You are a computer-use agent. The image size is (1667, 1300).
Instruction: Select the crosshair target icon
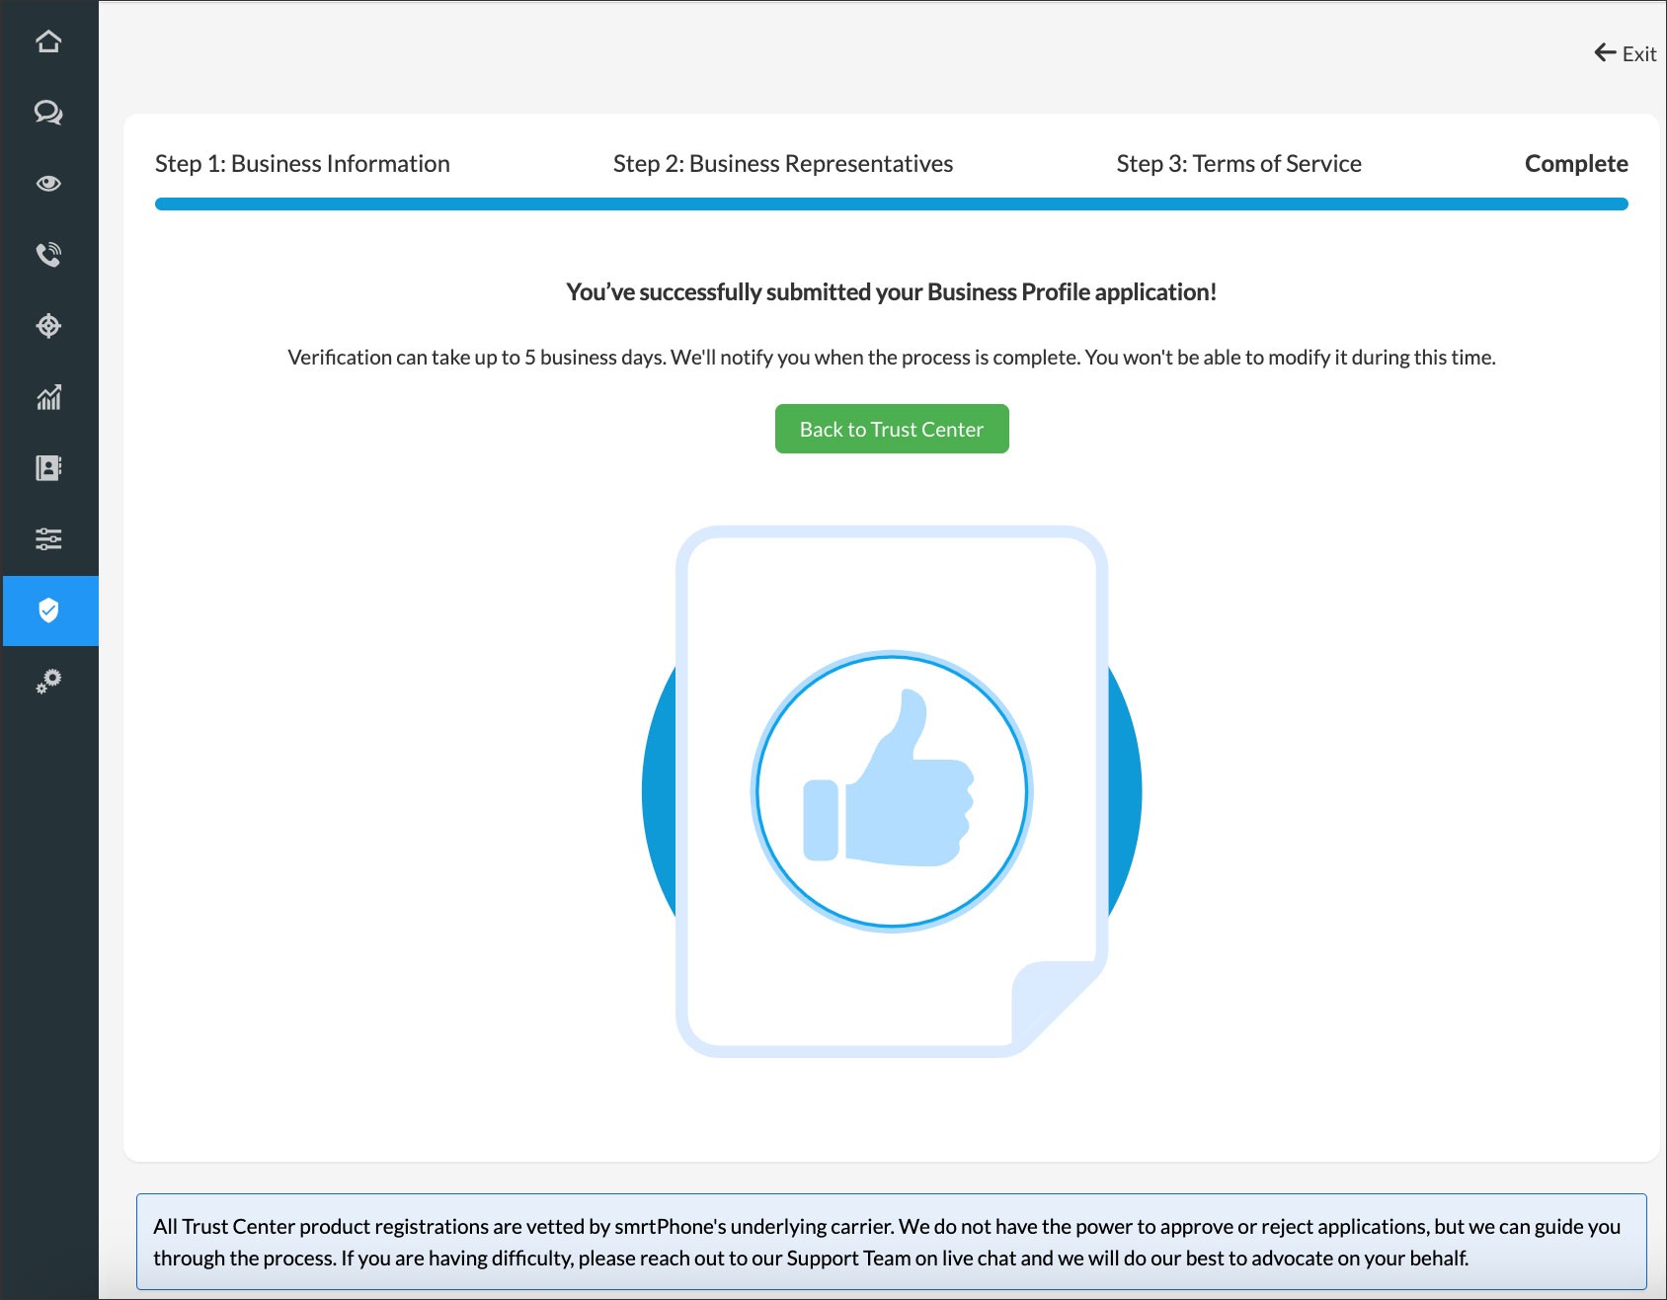48,326
